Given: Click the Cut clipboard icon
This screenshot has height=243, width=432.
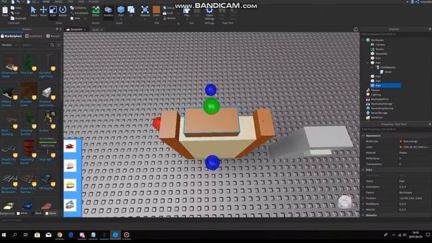Looking at the screenshot, I should point(15,13).
